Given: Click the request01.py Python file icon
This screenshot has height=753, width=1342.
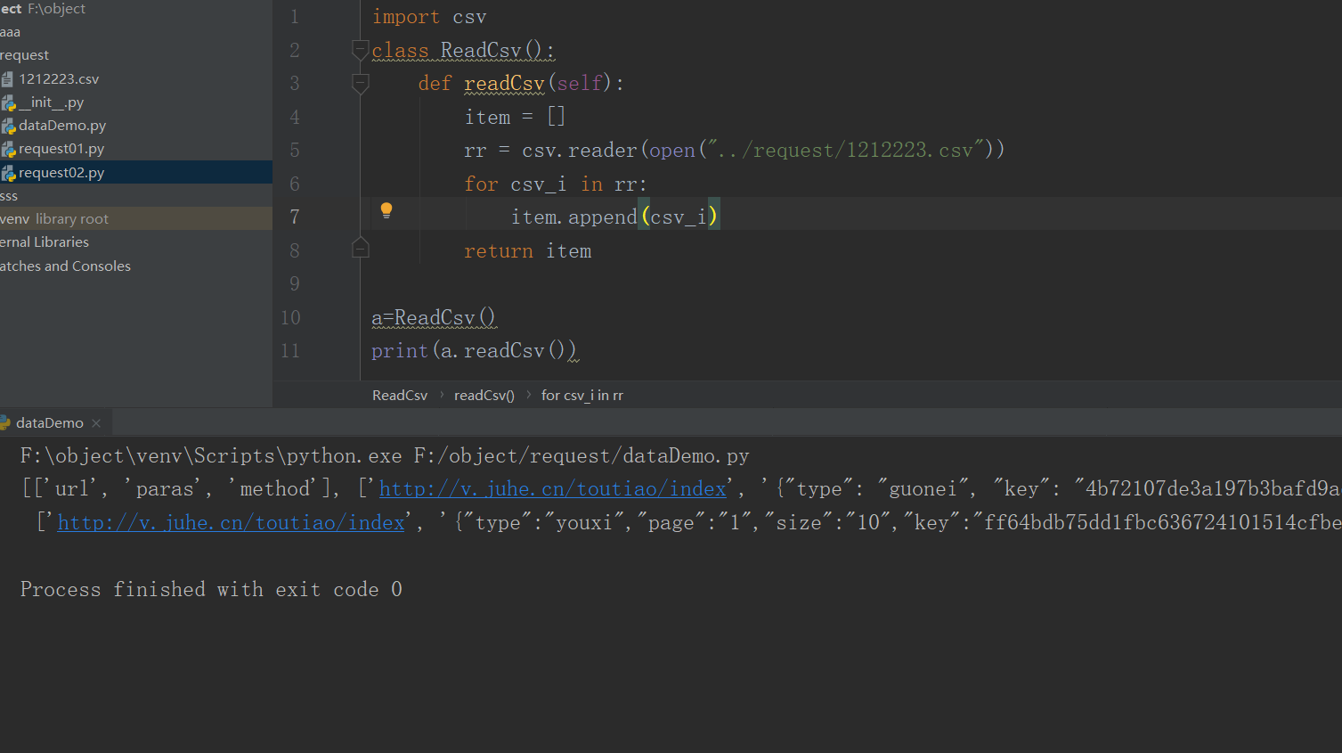Looking at the screenshot, I should click(8, 149).
